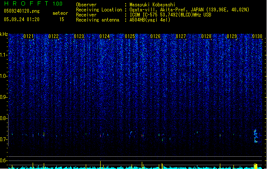The height and width of the screenshot is (169, 267).
Task: Click the 0122 time marker
Action: click(53, 36)
